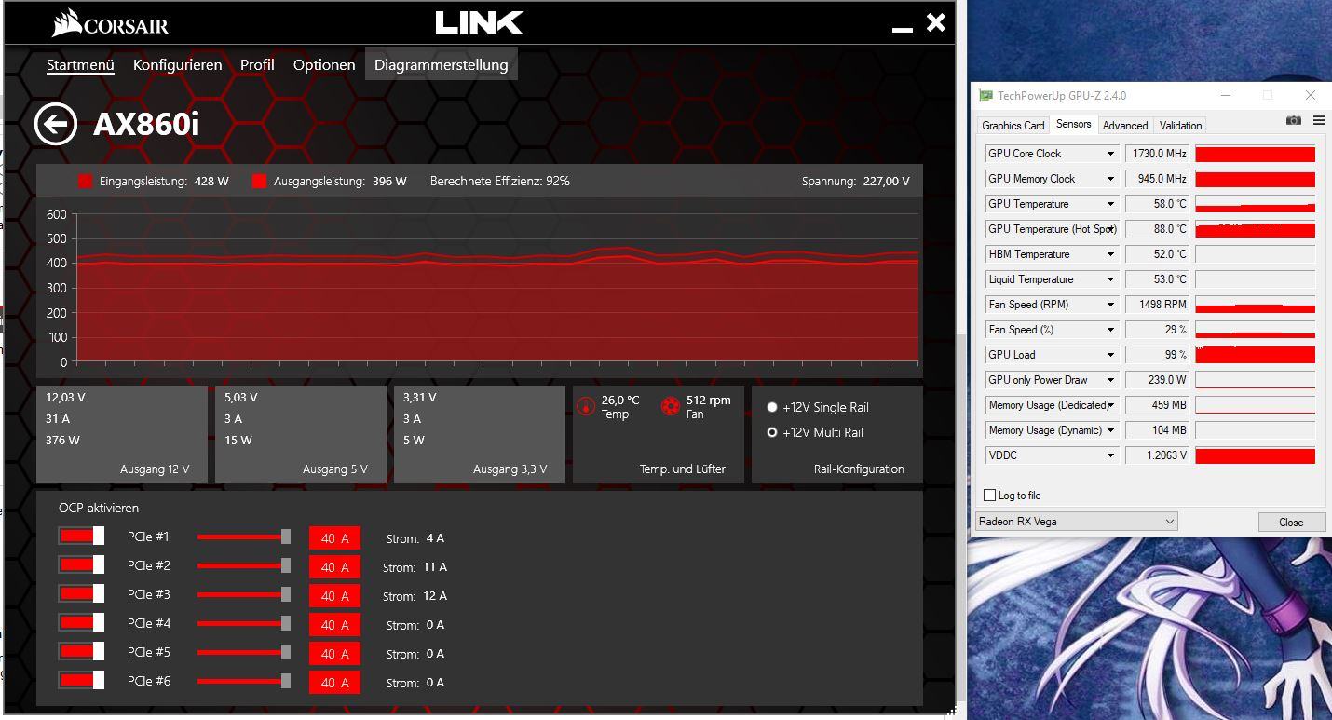Image resolution: width=1332 pixels, height=720 pixels.
Task: Toggle OCP switch for PCIe #3
Action: [x=81, y=594]
